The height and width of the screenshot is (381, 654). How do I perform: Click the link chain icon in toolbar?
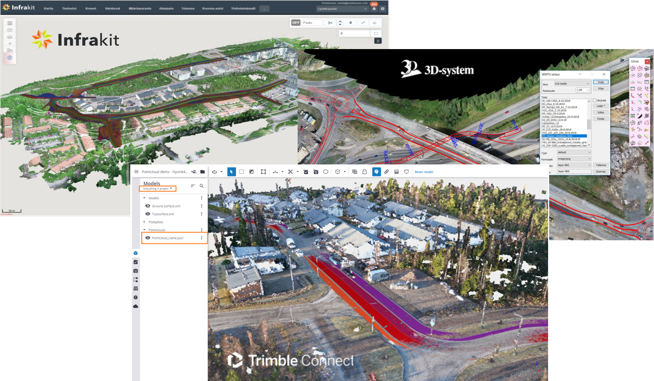[386, 172]
